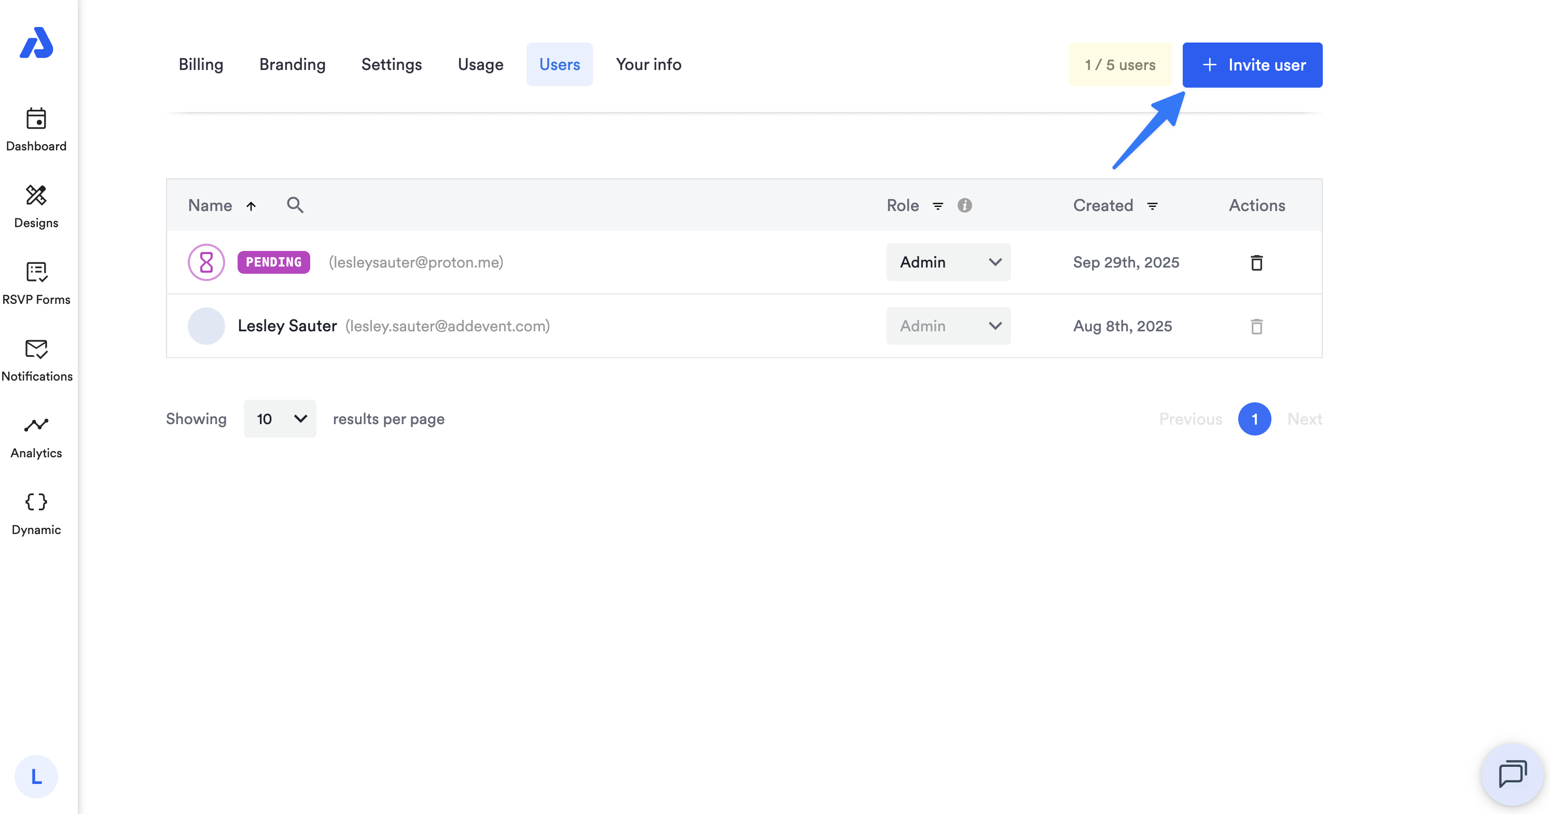Click the PENDING status badge
Screen dimensions: 1550x814
(274, 262)
